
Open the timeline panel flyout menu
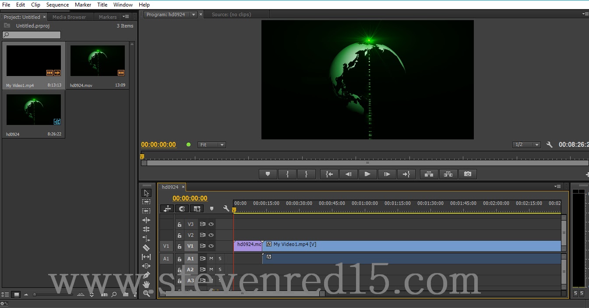point(557,187)
